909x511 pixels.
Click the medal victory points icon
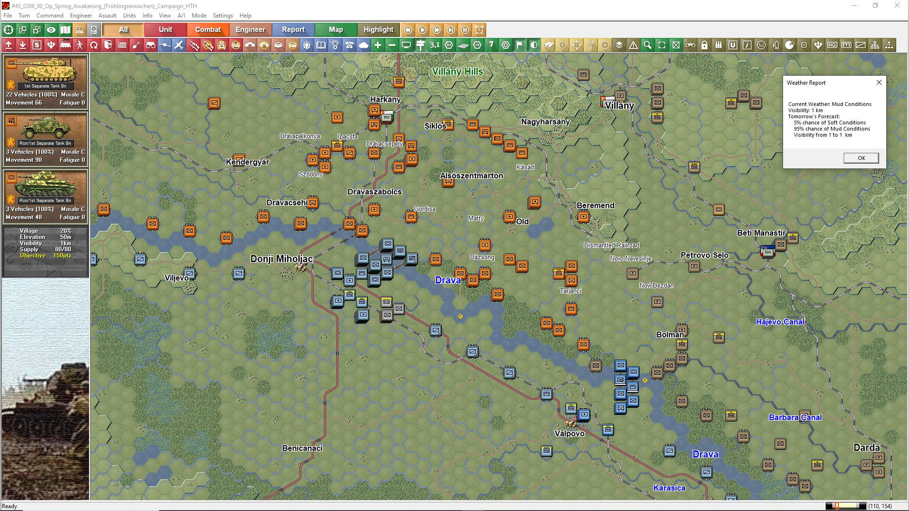pos(335,45)
